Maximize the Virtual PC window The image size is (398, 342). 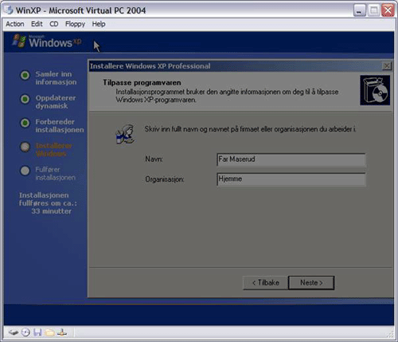[374, 10]
